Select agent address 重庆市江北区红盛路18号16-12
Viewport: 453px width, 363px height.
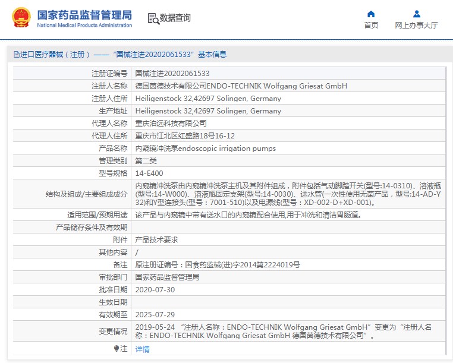pyautogui.click(x=185, y=135)
